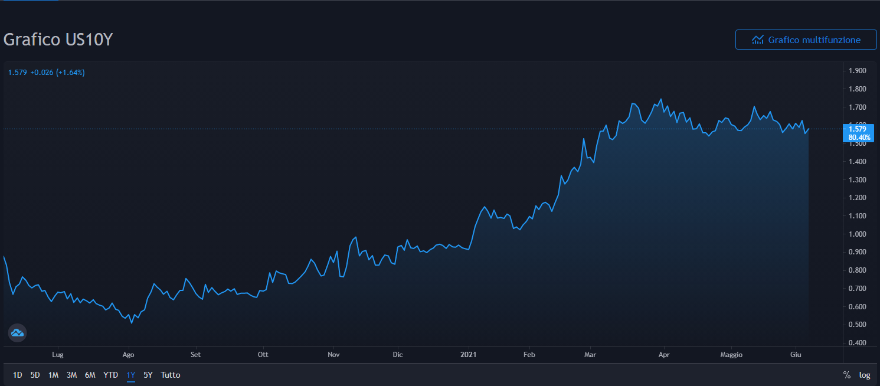Toggle logarithmic scale with log

[x=865, y=375]
